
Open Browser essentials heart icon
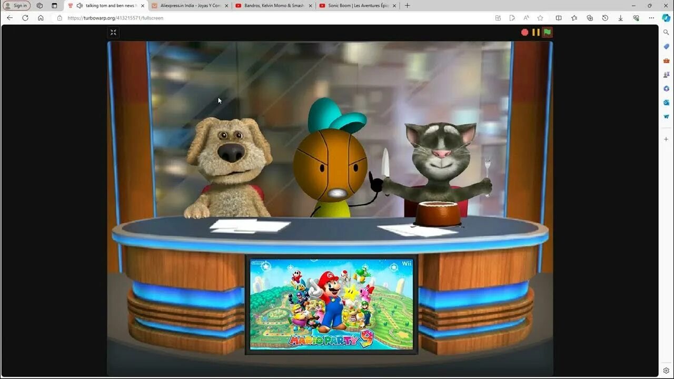point(636,18)
